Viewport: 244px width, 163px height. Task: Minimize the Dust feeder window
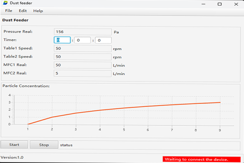204,4
